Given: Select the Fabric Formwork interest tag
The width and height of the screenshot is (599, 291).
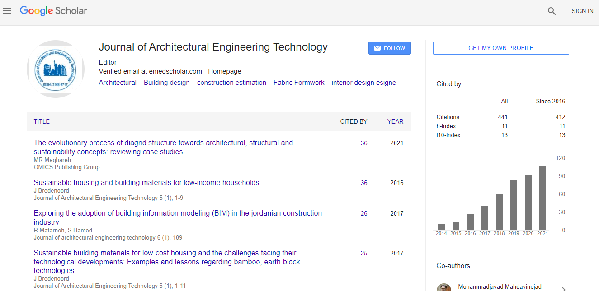Looking at the screenshot, I should (299, 83).
